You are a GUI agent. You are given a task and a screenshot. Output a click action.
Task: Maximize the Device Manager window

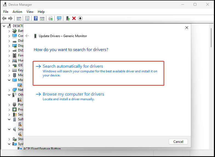coord(195,5)
